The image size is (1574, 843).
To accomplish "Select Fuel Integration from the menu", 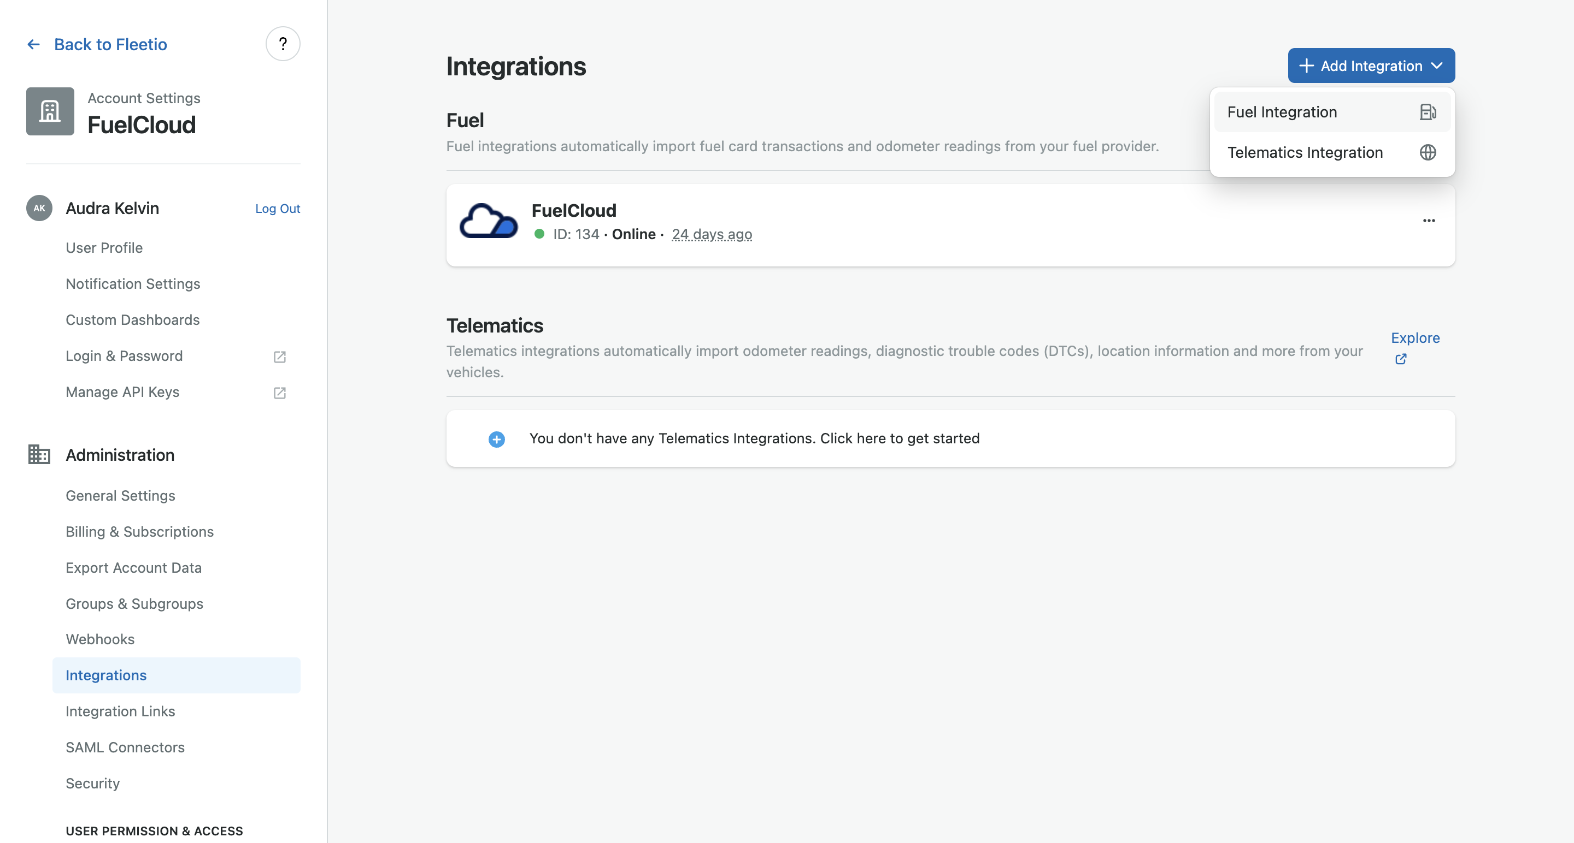I will coord(1332,112).
